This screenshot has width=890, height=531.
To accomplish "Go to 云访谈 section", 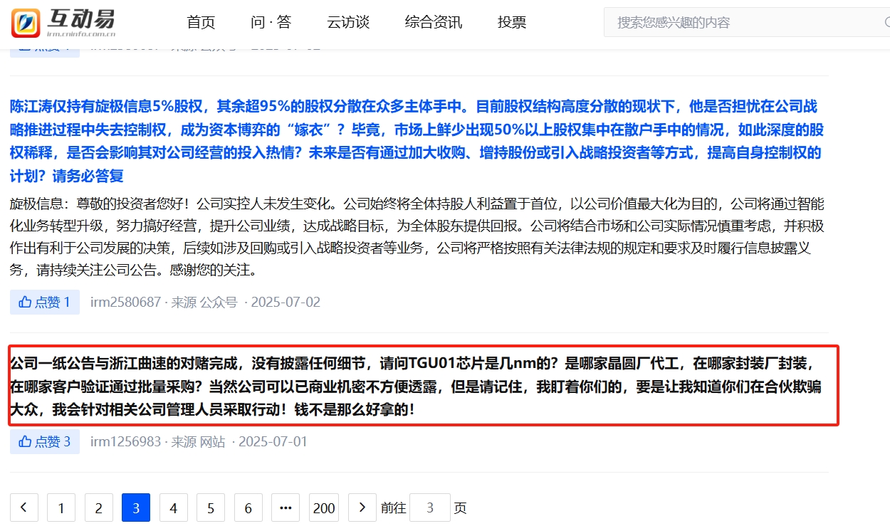I will [348, 22].
